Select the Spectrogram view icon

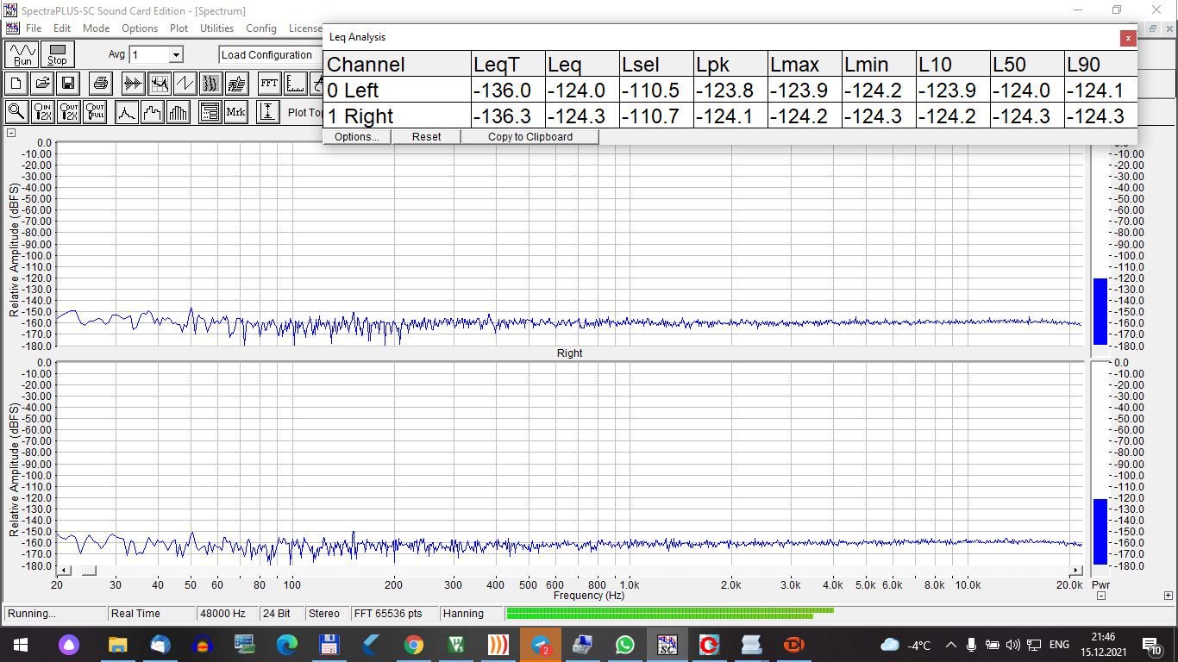(x=210, y=84)
